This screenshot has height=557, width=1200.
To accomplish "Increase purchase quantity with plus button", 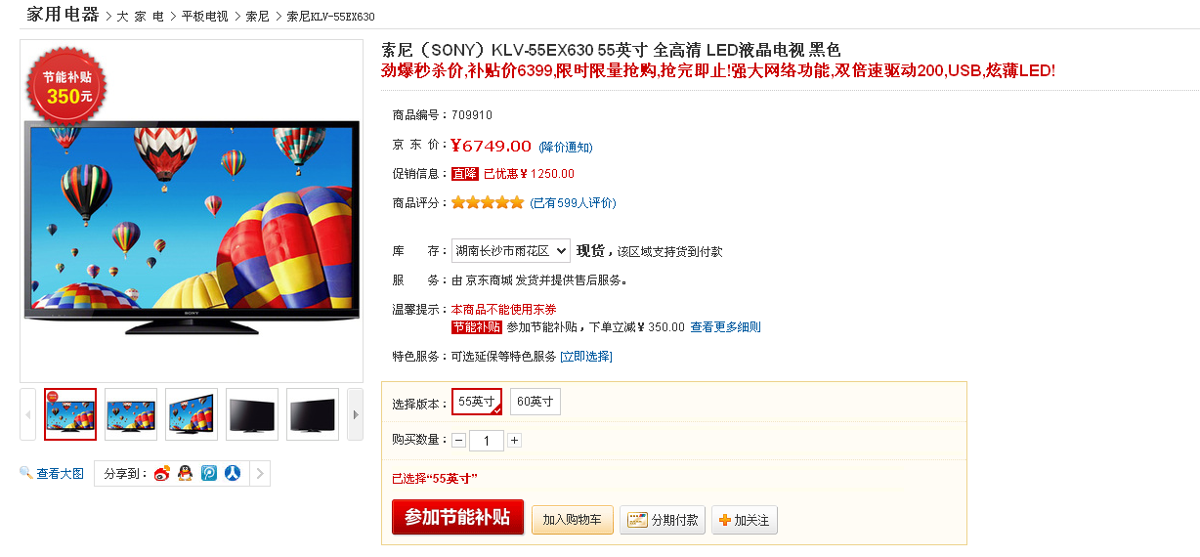I will 515,441.
